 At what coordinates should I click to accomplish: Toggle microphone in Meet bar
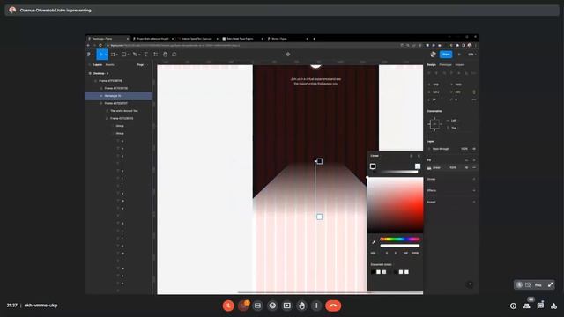pos(228,306)
